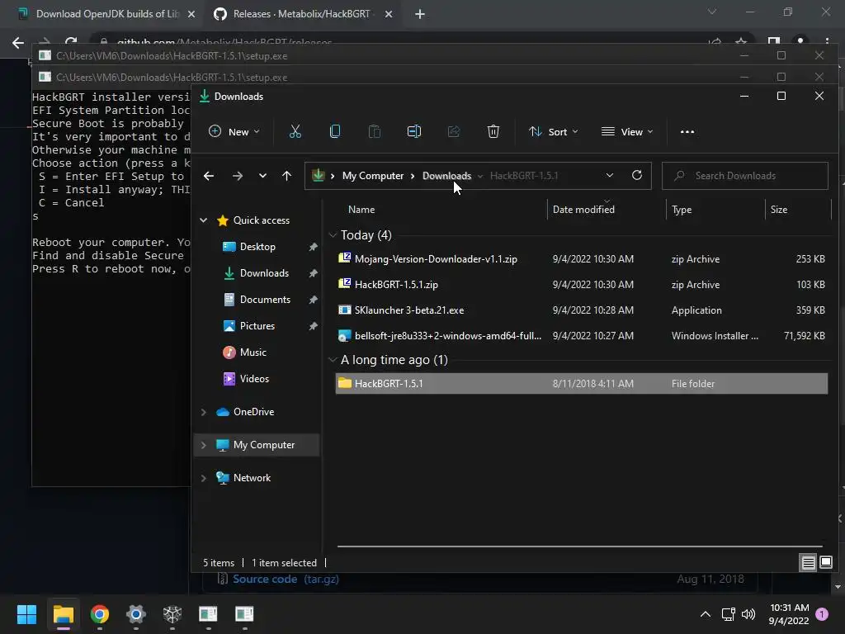845x634 pixels.
Task: Select SKlauncher 3-beta.21.exe file
Action: pyautogui.click(x=581, y=310)
